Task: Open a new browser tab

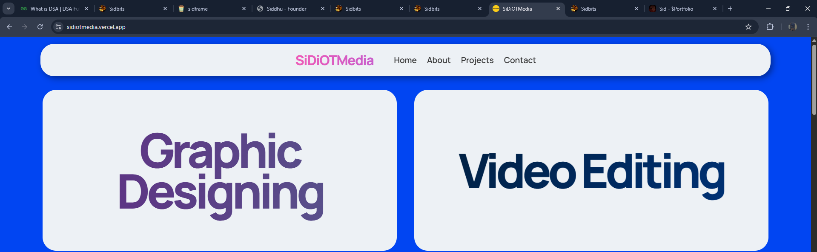Action: pyautogui.click(x=730, y=9)
